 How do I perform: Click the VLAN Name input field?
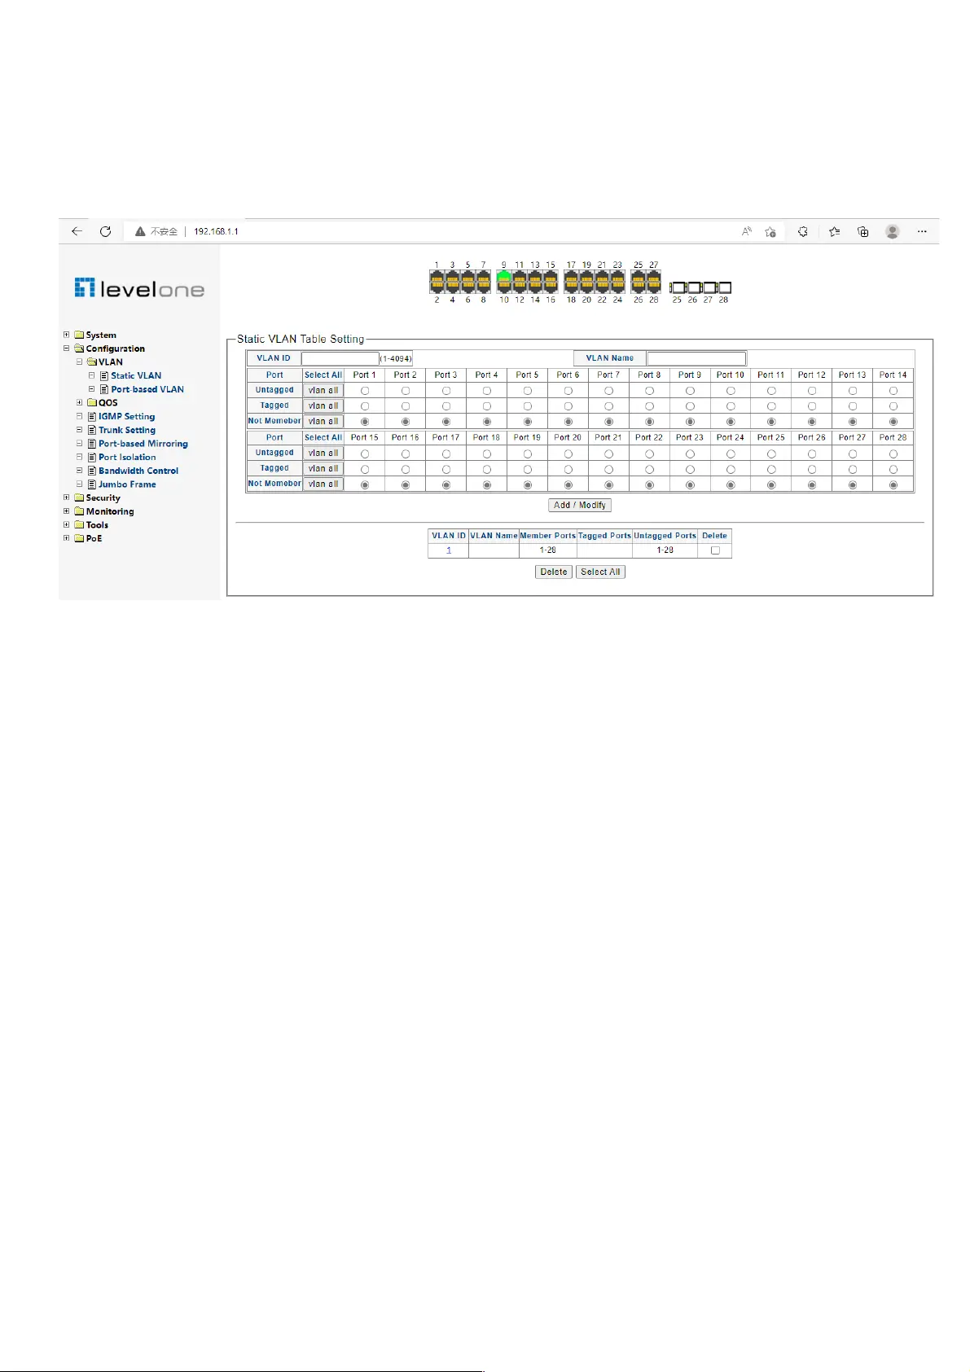(696, 358)
